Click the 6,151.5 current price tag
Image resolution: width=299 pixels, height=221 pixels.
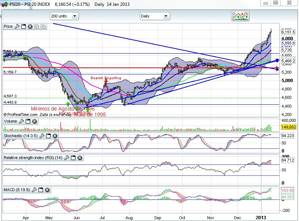pyautogui.click(x=288, y=32)
